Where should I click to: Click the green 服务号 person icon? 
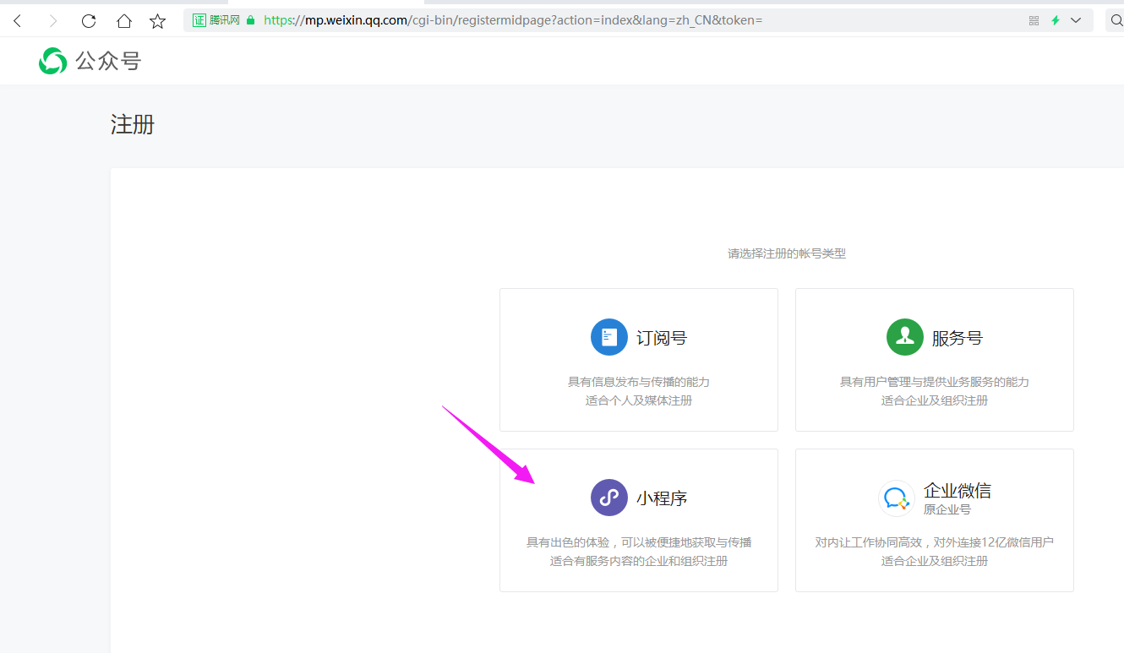click(905, 338)
